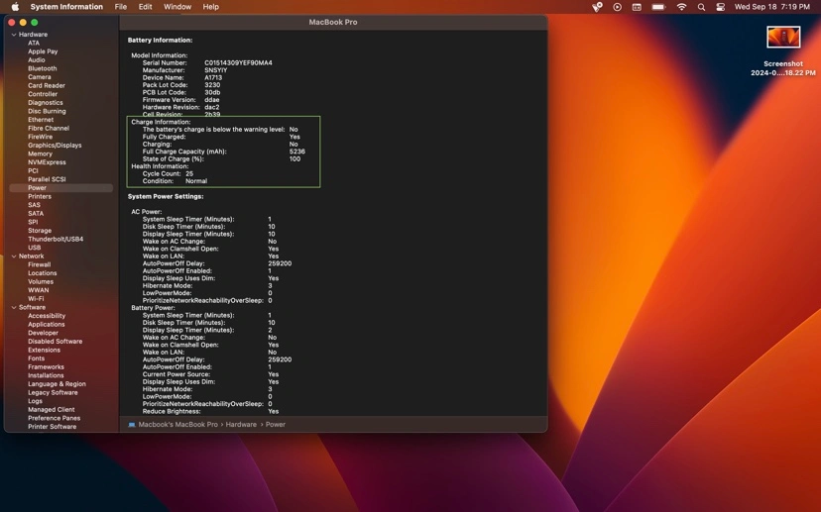
Task: Click the Full Charge Capacity value 5236
Action: pyautogui.click(x=296, y=152)
